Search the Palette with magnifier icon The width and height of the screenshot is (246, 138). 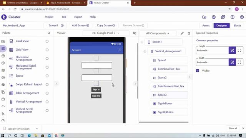coord(49,33)
